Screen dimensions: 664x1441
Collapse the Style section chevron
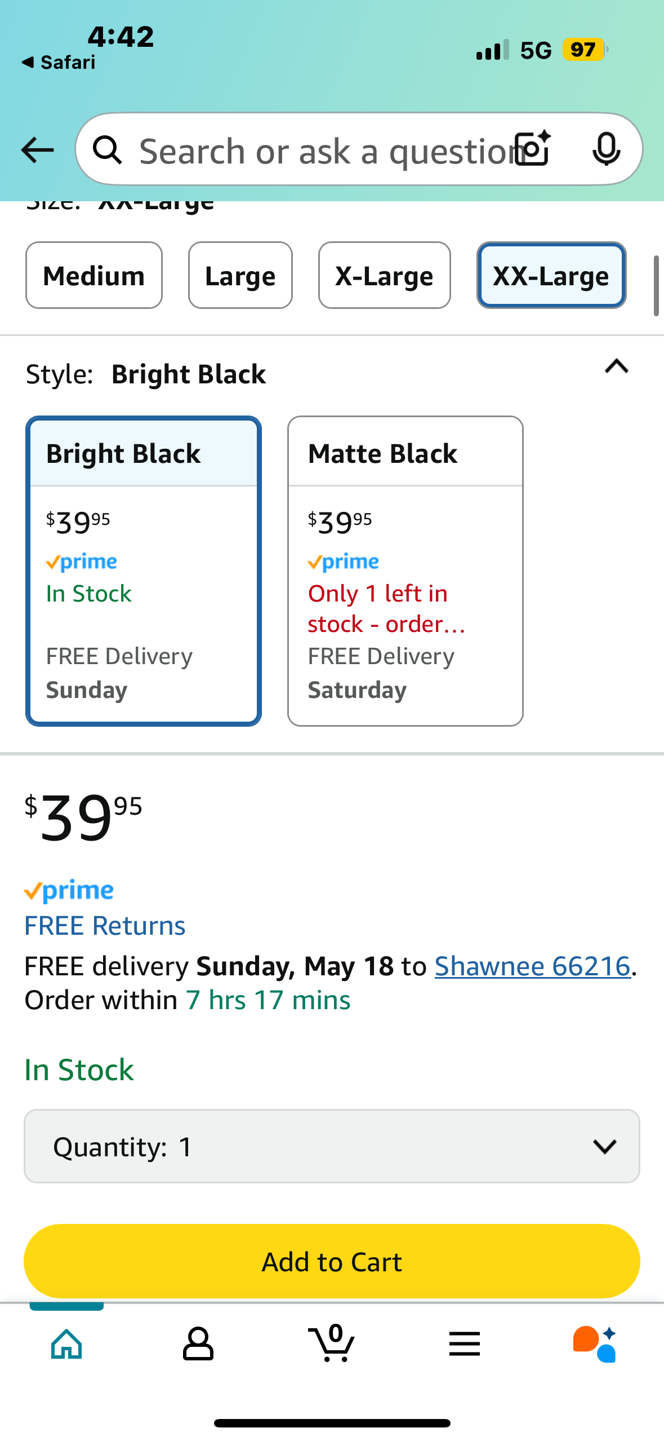point(617,367)
